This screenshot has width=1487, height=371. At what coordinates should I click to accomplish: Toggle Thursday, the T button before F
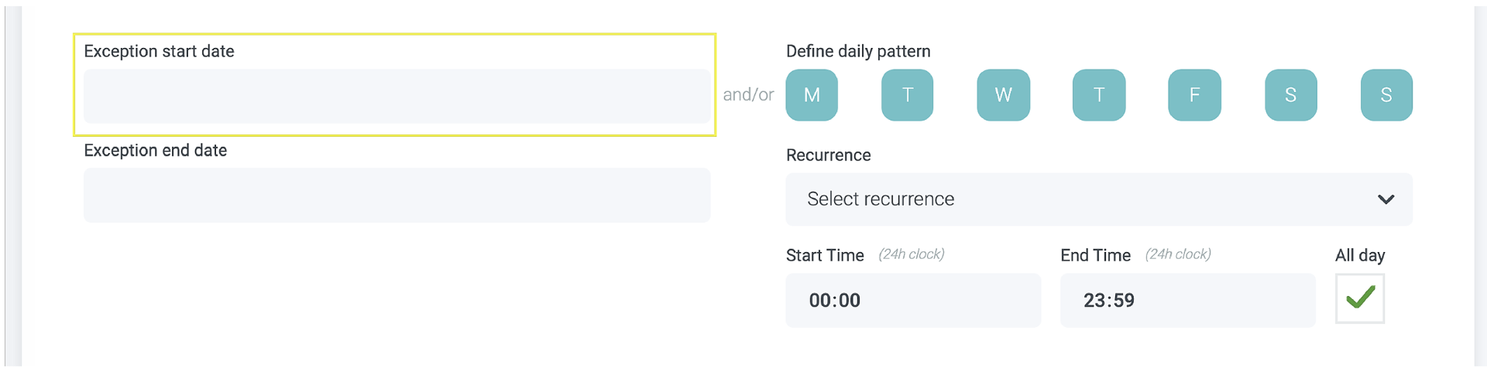pyautogui.click(x=1099, y=95)
